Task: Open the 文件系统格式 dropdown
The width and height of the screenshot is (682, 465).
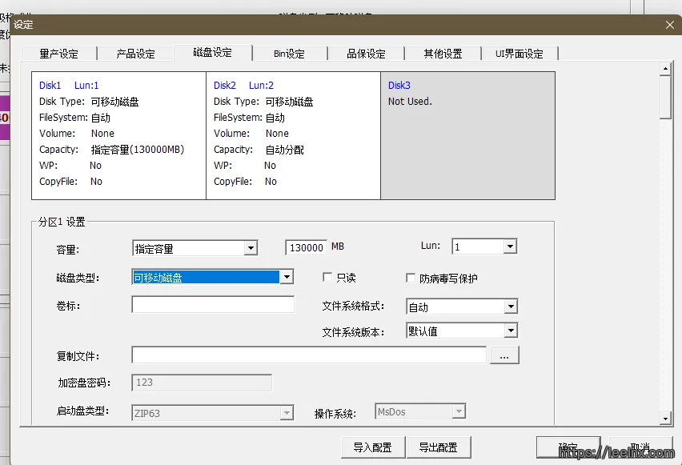Action: tap(510, 307)
